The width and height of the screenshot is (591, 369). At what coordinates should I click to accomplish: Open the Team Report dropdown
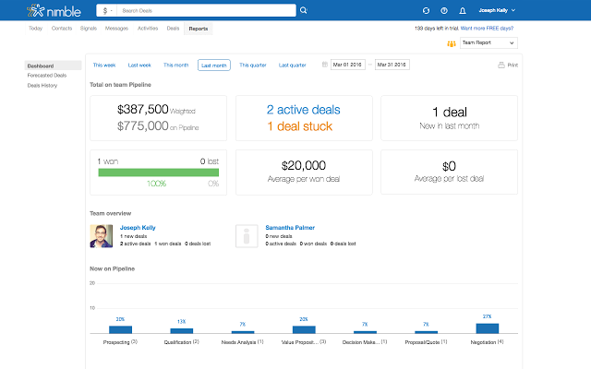(x=489, y=43)
